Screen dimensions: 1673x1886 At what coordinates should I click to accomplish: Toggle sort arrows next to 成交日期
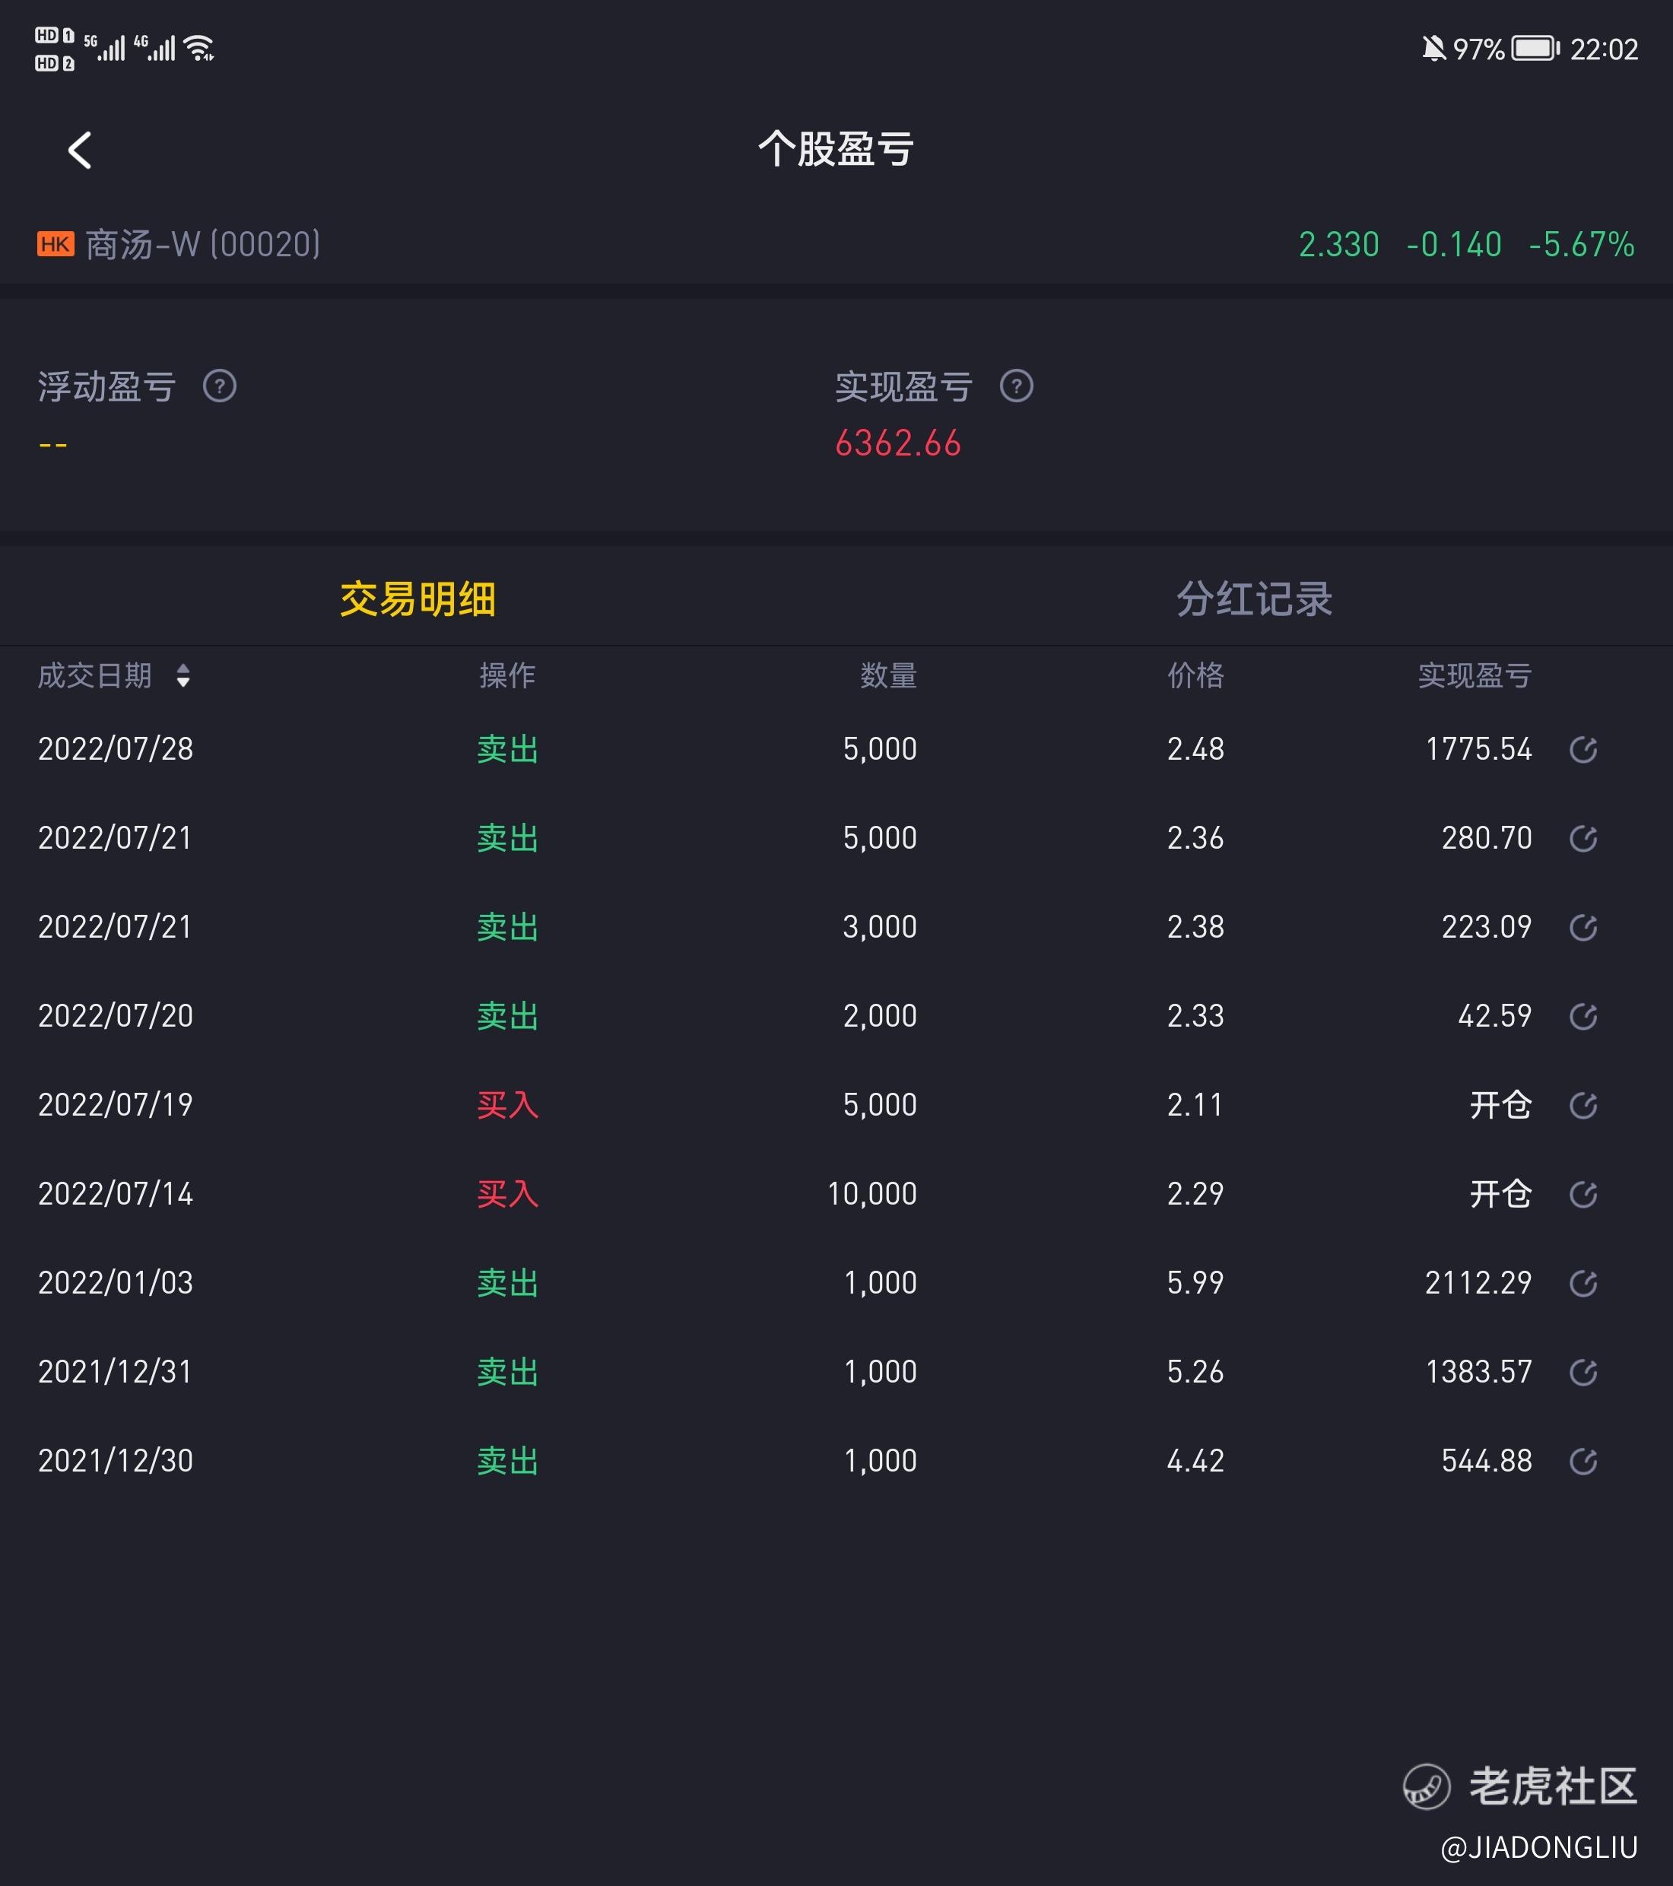click(x=183, y=675)
